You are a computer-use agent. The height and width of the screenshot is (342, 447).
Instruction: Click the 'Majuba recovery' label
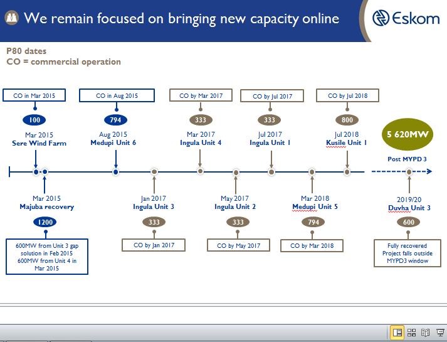(x=47, y=207)
